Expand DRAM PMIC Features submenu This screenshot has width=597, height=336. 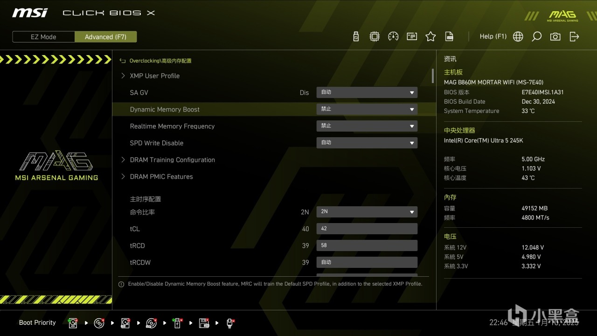161,176
